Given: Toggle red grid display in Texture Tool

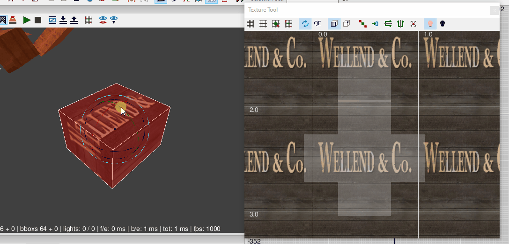Looking at the screenshot, I should pos(288,23).
